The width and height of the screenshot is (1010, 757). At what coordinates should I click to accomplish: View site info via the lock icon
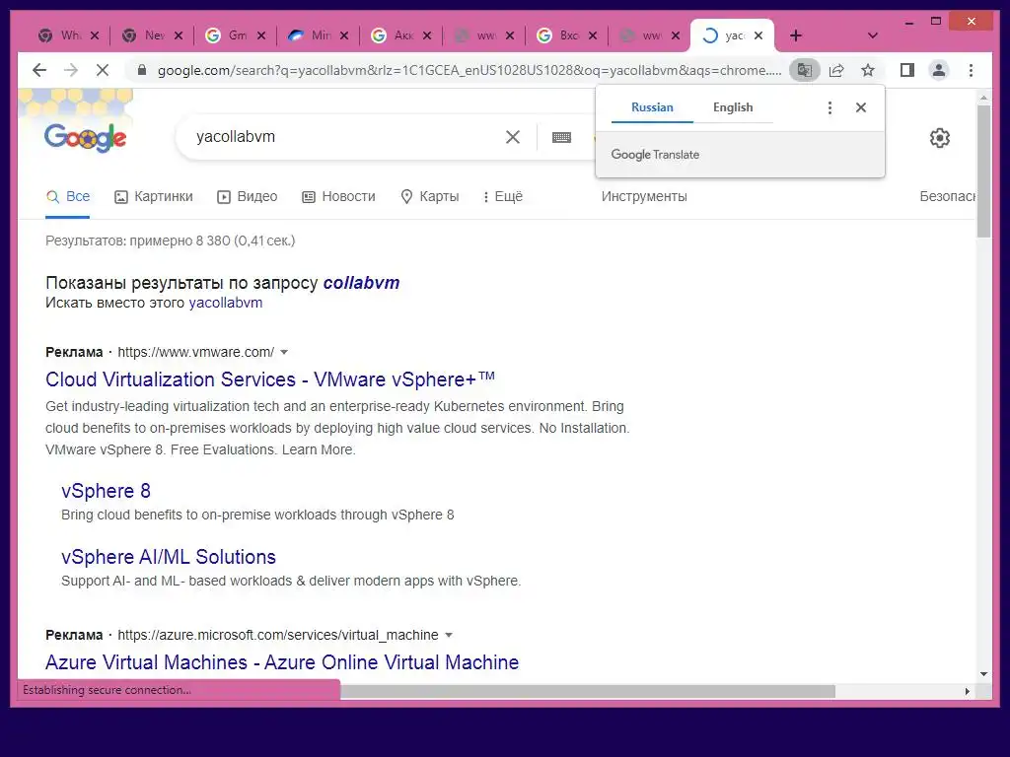pos(142,70)
